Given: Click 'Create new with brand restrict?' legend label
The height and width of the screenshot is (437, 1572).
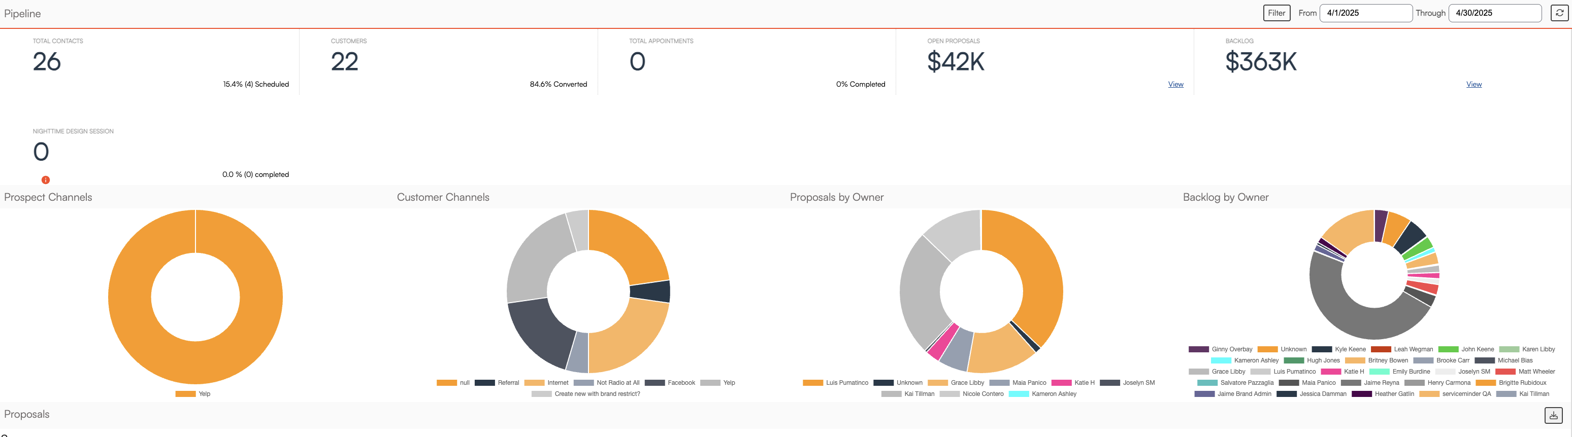Looking at the screenshot, I should pyautogui.click(x=598, y=394).
